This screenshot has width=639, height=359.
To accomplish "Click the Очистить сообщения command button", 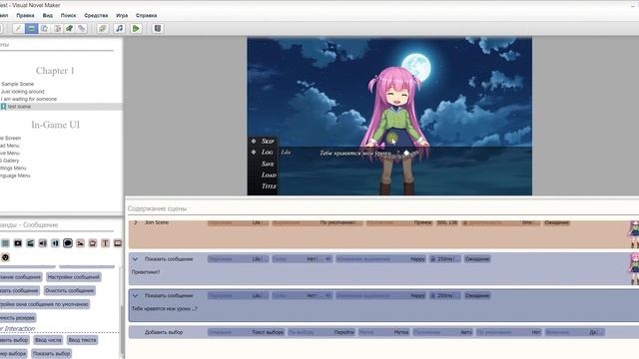I will (x=69, y=290).
